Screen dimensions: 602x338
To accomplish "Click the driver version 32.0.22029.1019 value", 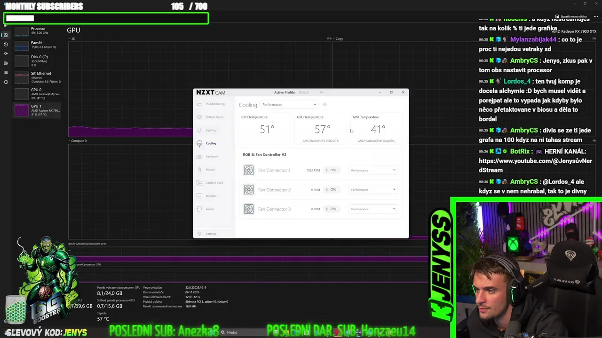I will click(x=196, y=287).
